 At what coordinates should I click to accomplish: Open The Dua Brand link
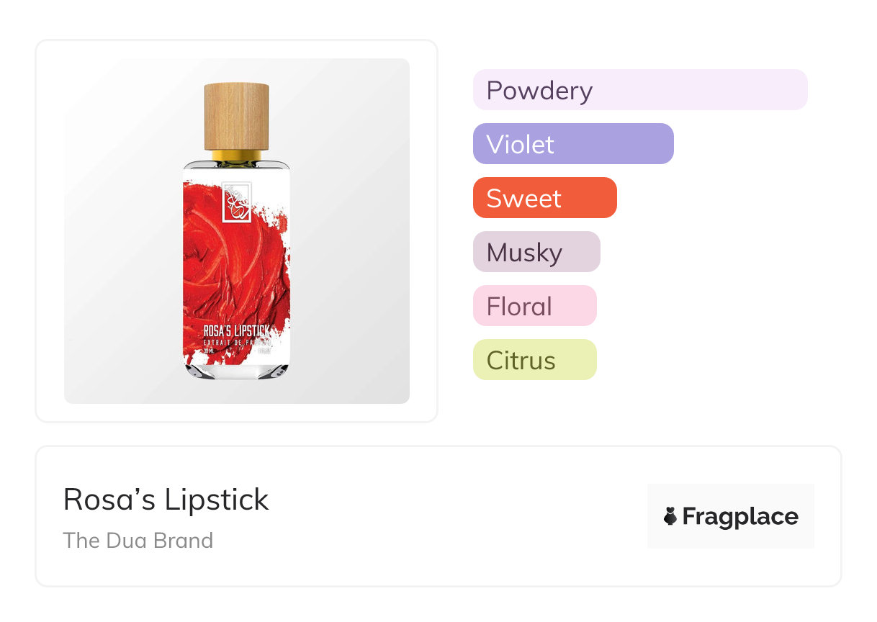point(138,540)
